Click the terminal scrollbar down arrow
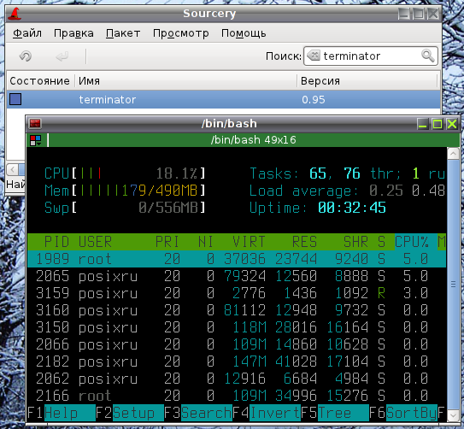Viewport: 464px width, 429px height. click(453, 415)
